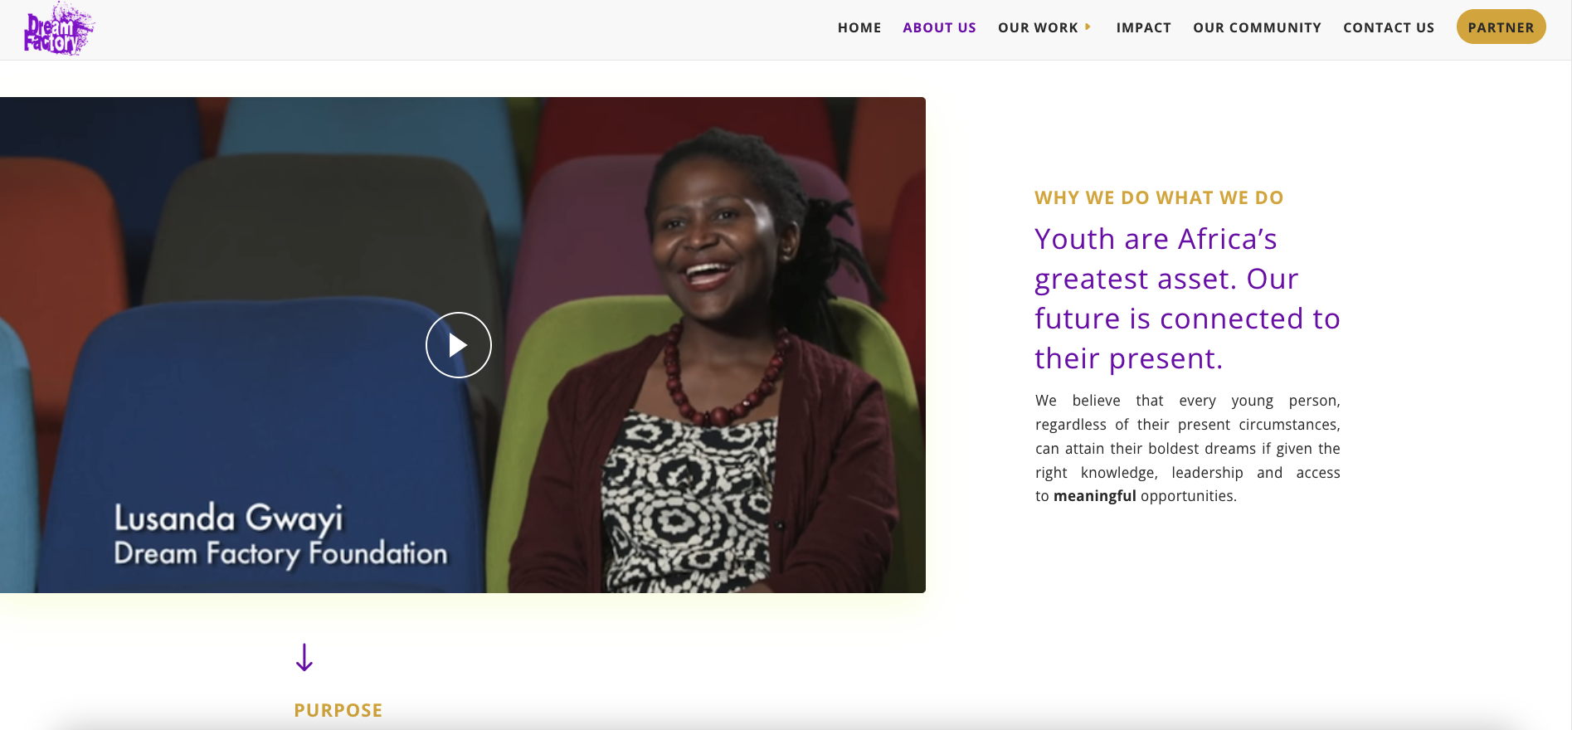Go to About Us page

(939, 27)
